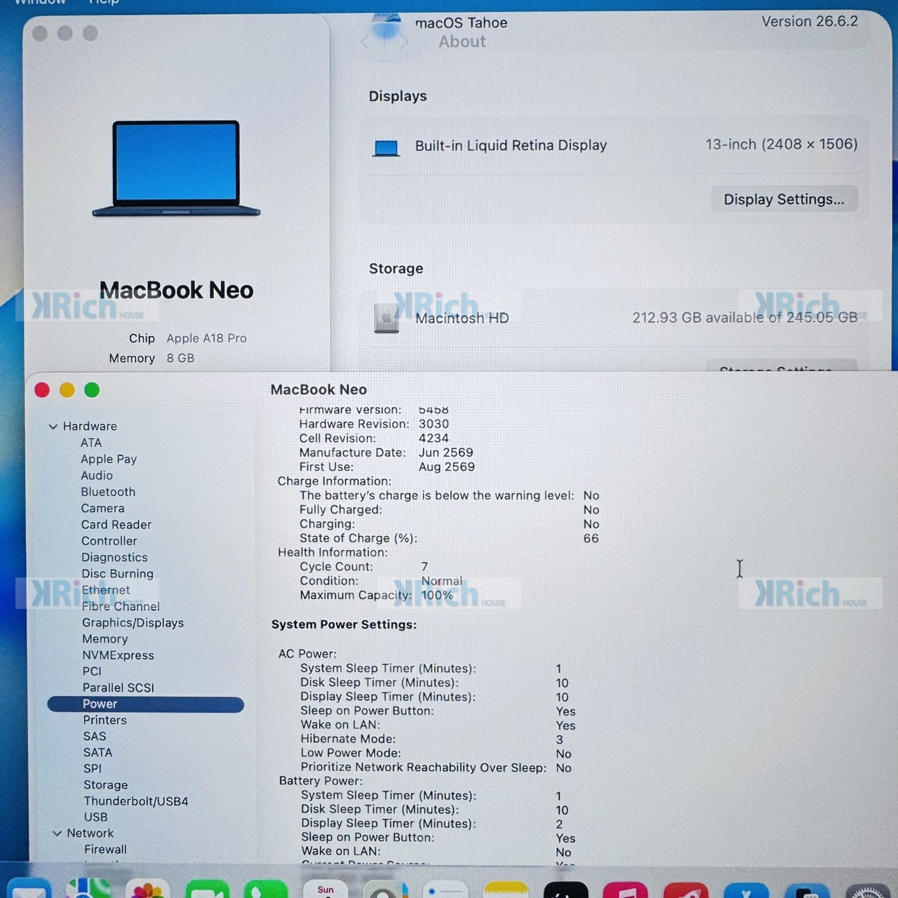Open Display Settings in About window
The width and height of the screenshot is (898, 898).
[784, 199]
